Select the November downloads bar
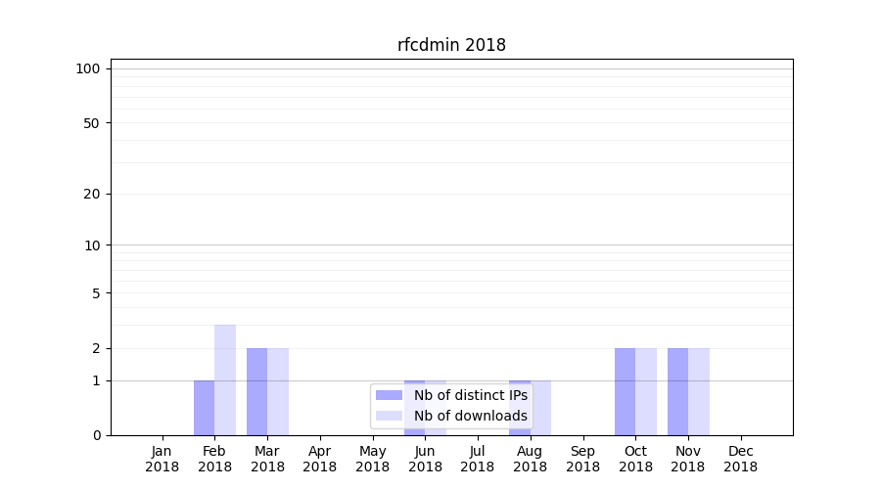The height and width of the screenshot is (489, 881). [699, 391]
